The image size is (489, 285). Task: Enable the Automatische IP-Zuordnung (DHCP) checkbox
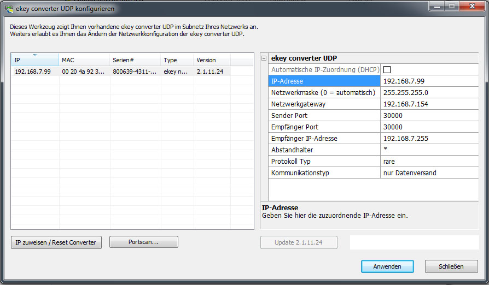click(x=387, y=70)
